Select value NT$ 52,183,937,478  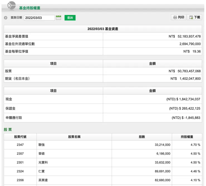coord(185,36)
